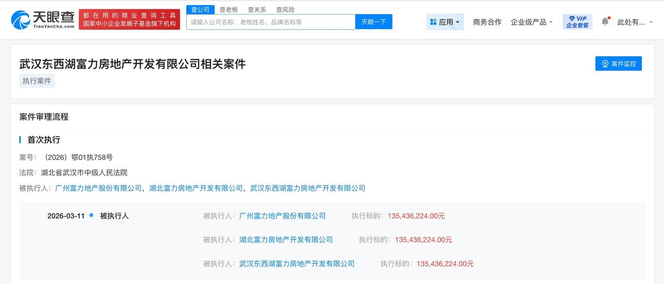Select amount 135,436,224.00元 for 武汉东西湖富力
The image size is (664, 284).
pos(445,263)
